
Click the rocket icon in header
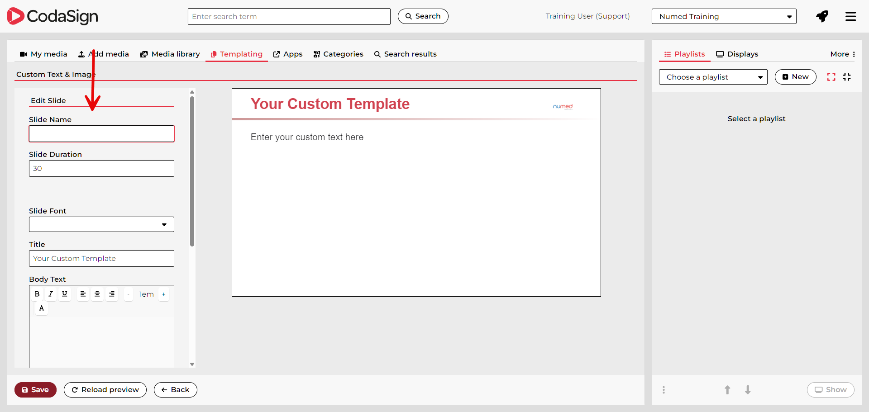822,17
